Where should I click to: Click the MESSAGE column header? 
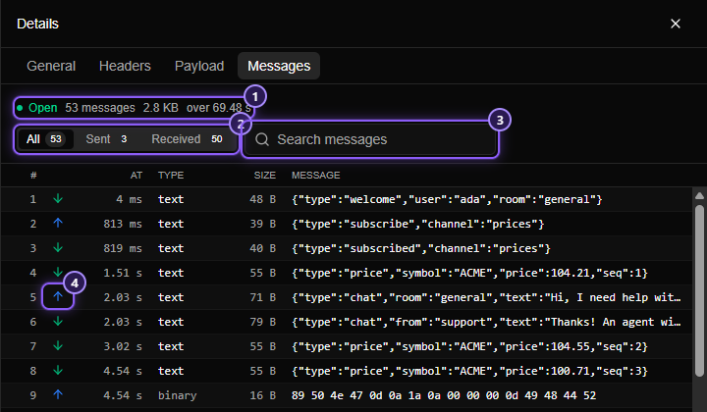click(x=315, y=176)
